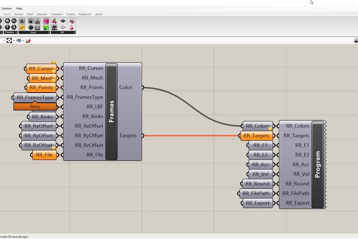Select the hexagon '01' parameter icon
This screenshot has height=239, width=358.
coord(14,21)
